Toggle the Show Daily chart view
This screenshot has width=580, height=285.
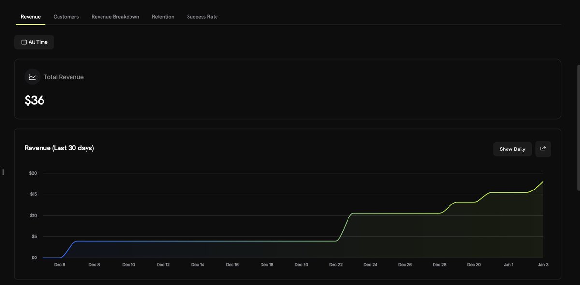pyautogui.click(x=512, y=149)
